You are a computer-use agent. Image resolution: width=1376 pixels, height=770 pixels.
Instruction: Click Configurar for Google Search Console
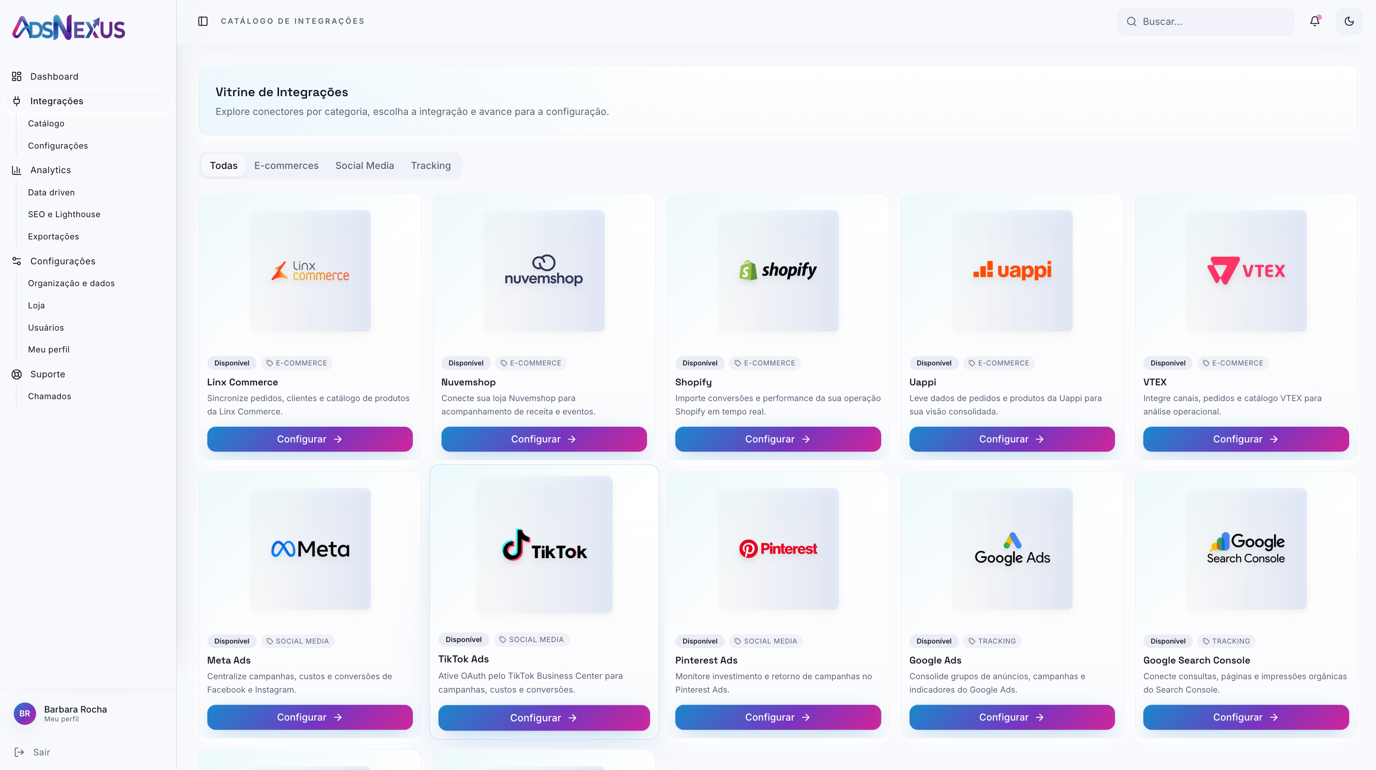pos(1246,718)
